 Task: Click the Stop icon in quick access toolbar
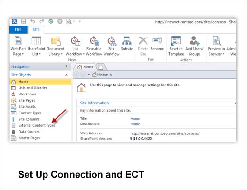(x=60, y=21)
